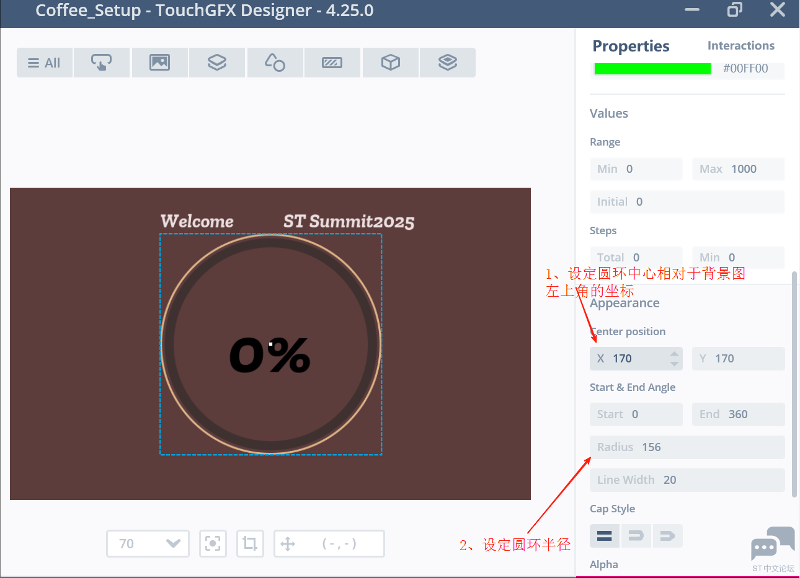800x578 pixels.
Task: Click the zoom-to-fit canvas icon
Action: [213, 544]
